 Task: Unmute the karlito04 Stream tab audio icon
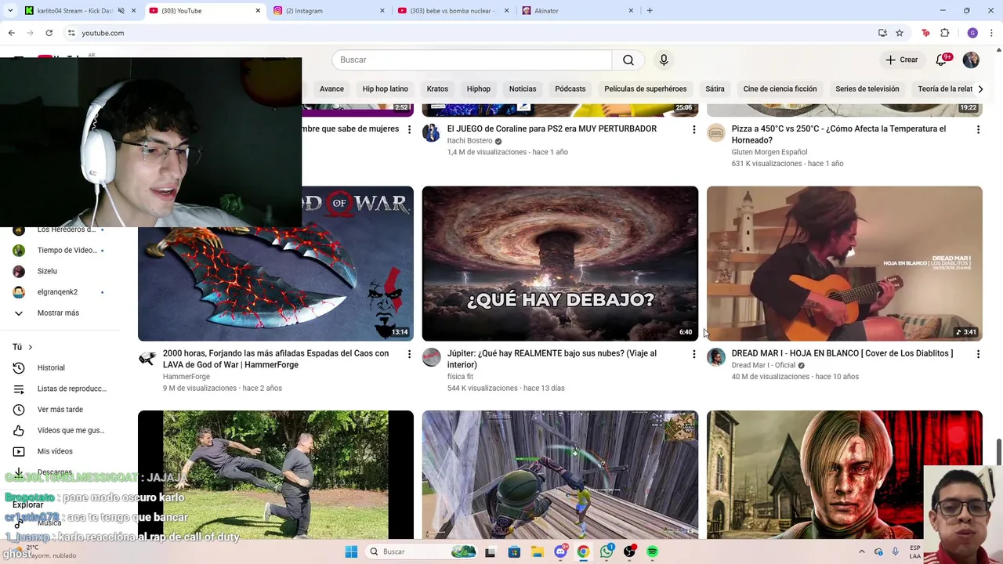pyautogui.click(x=121, y=11)
